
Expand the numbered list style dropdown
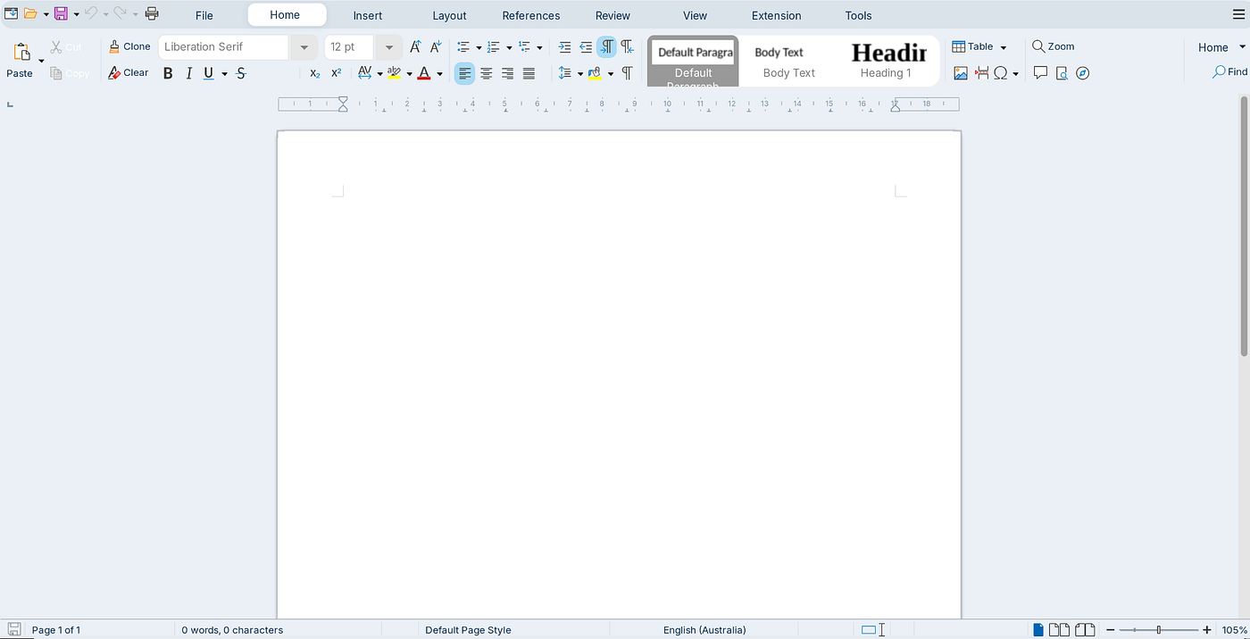[509, 47]
